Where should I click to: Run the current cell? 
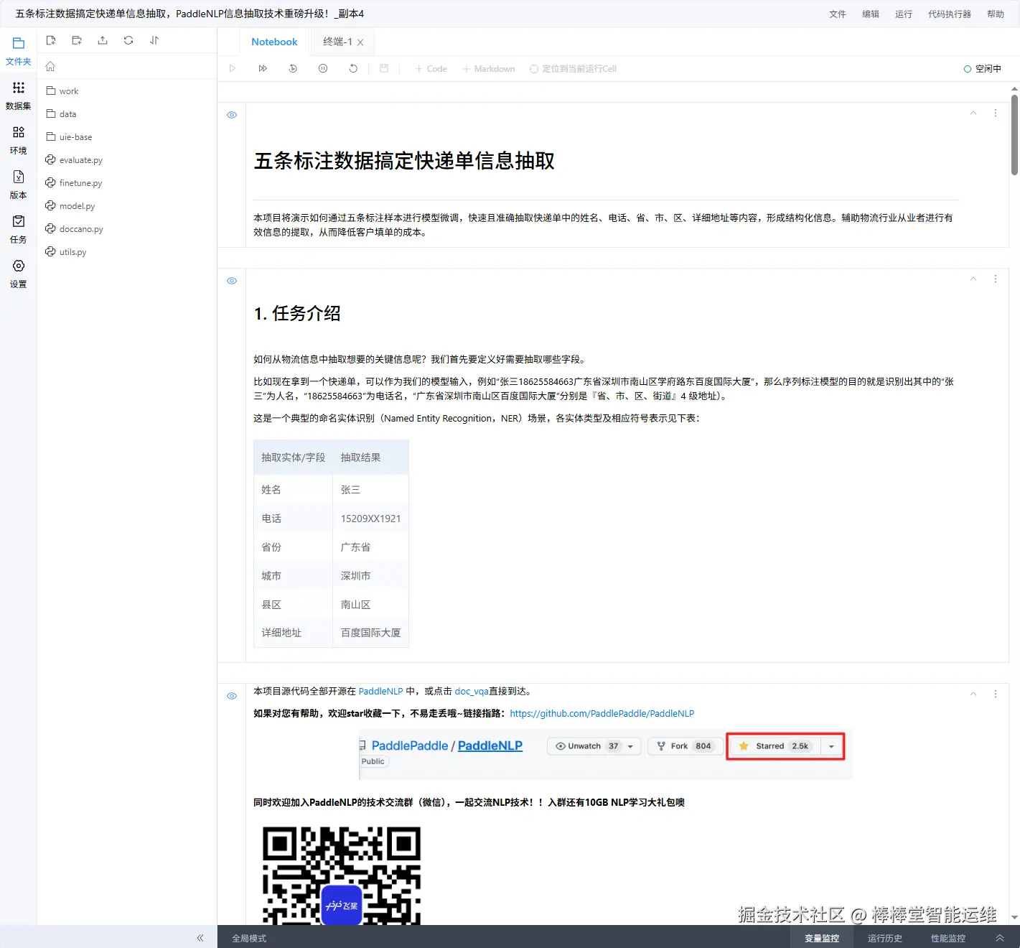(233, 68)
